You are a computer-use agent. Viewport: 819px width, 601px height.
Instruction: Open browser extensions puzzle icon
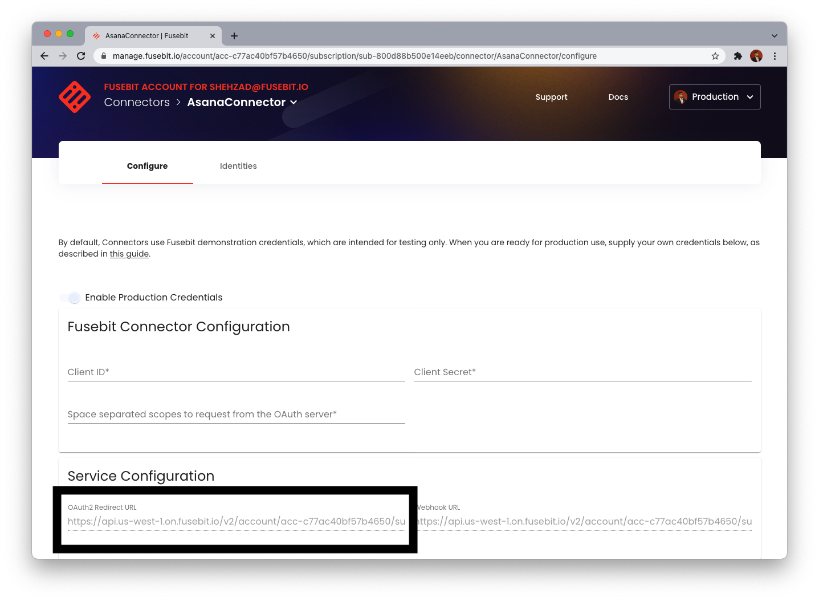tap(738, 56)
